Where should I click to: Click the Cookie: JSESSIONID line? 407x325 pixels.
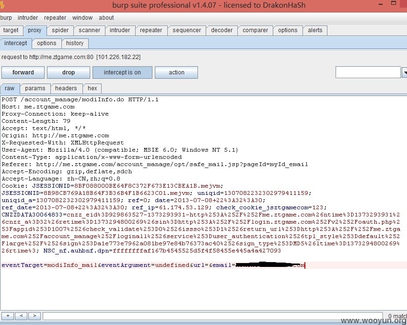tap(112, 186)
